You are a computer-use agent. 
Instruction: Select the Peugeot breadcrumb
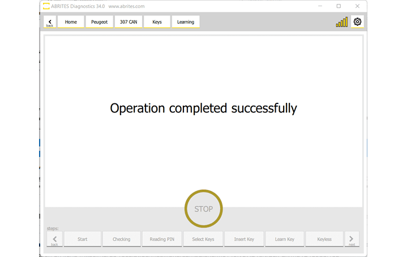click(x=99, y=22)
